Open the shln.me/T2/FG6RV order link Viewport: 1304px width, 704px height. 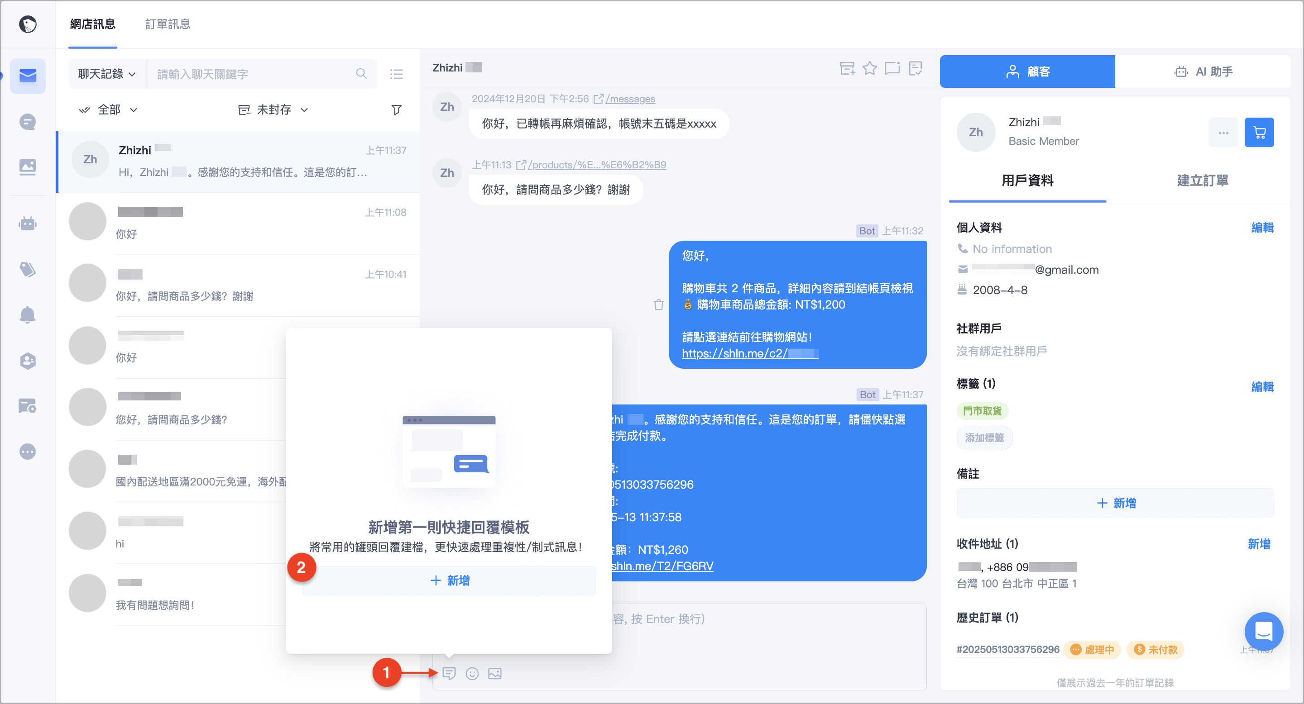(x=662, y=566)
